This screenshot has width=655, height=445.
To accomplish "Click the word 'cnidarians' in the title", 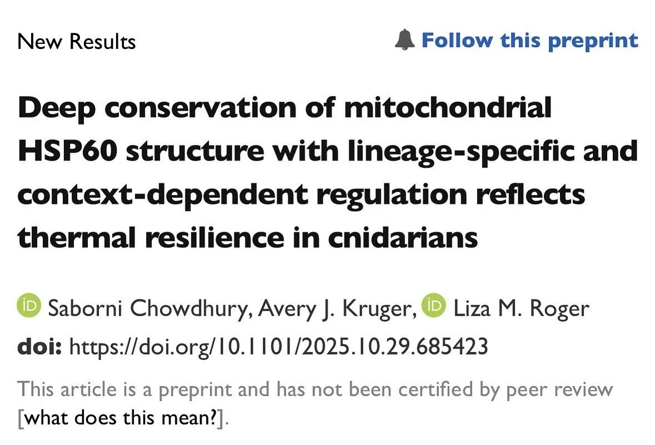I will pyautogui.click(x=403, y=238).
